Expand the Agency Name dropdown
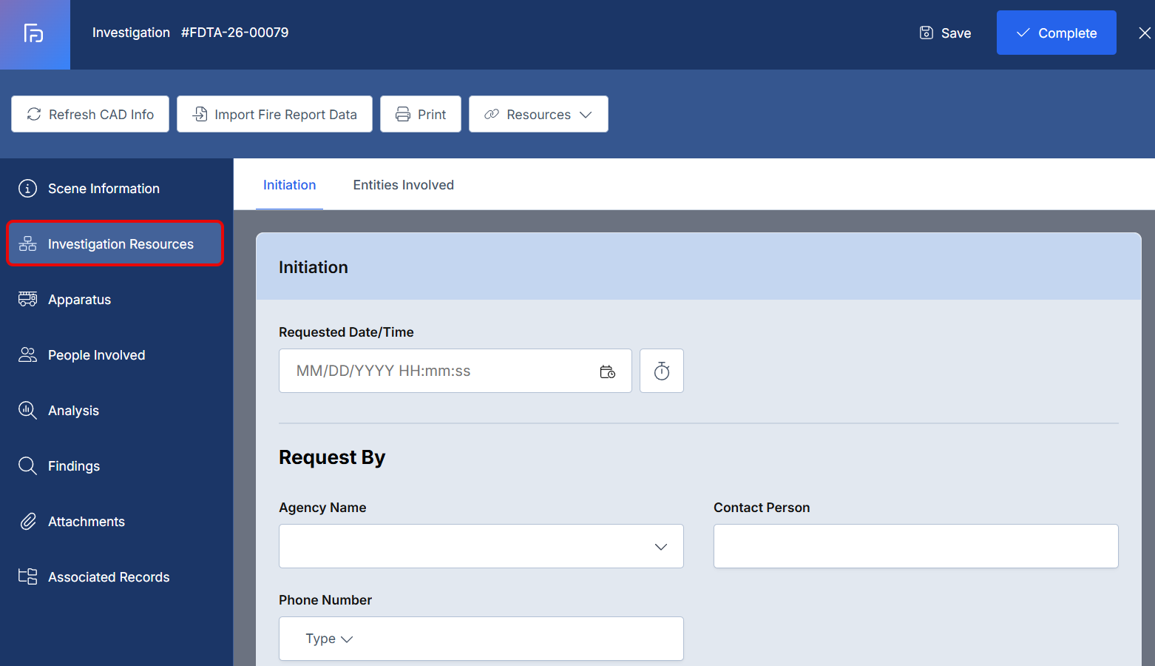 click(481, 546)
